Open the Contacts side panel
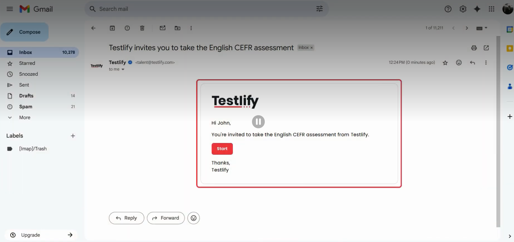The image size is (514, 242). [510, 86]
